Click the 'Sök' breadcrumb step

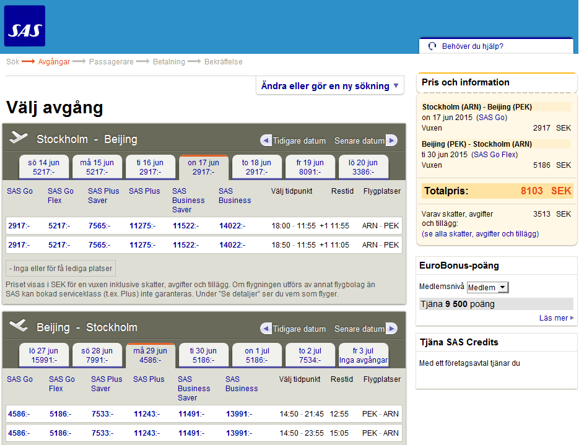[x=12, y=62]
